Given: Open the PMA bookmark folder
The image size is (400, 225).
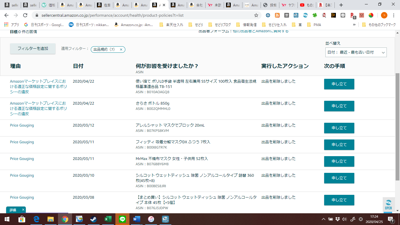Looking at the screenshot, I should tap(314, 25).
